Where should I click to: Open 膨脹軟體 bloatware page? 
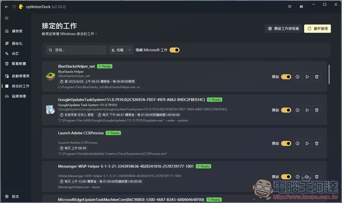(15, 64)
